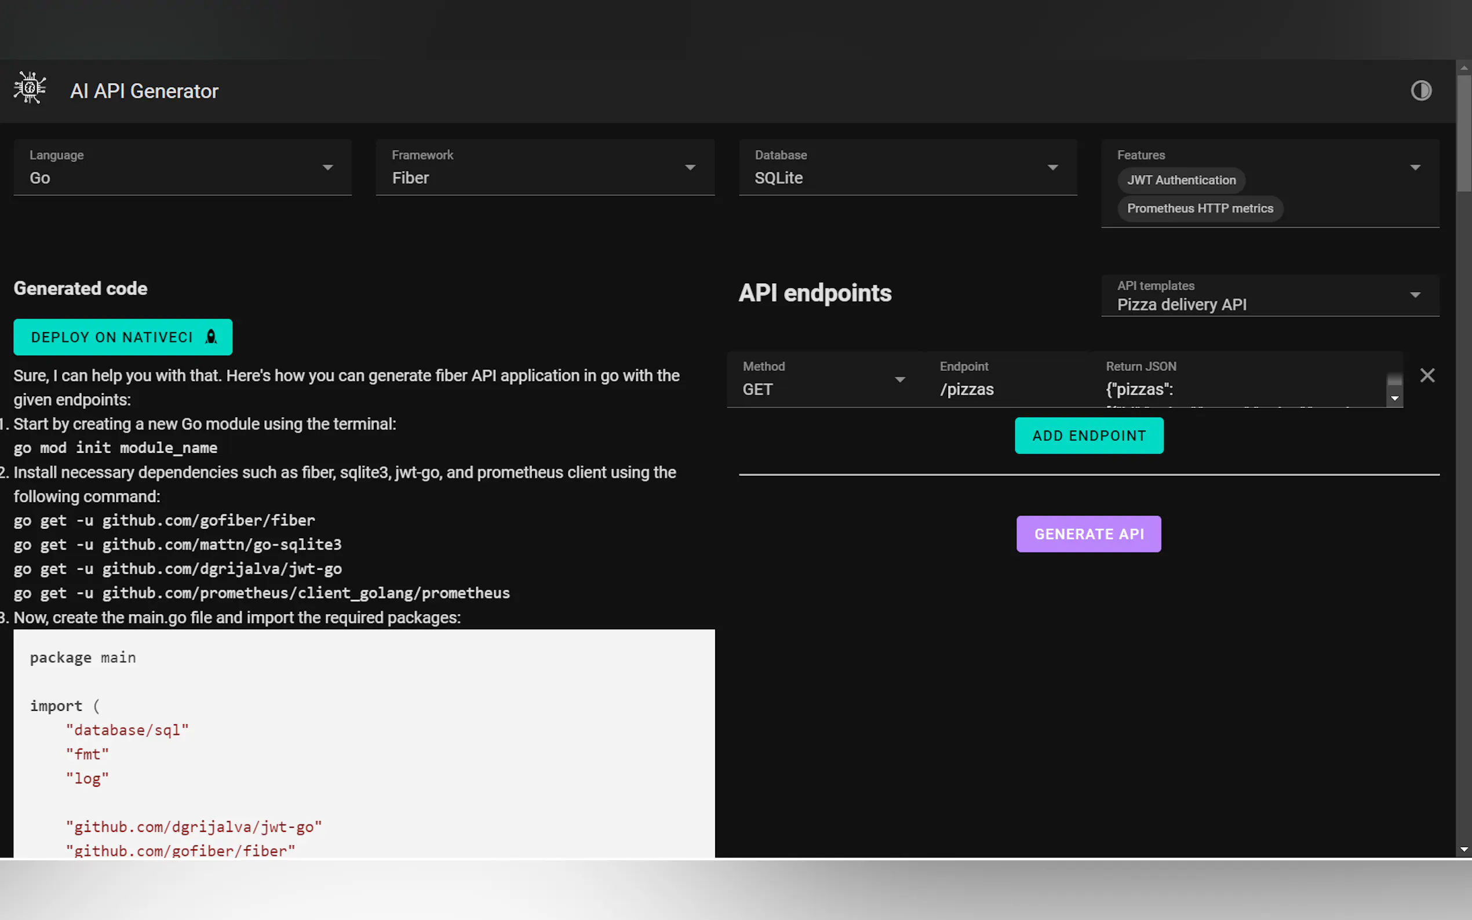Screen dimensions: 1472x920
Task: Remove the /pizzas endpoint with X icon
Action: [1427, 375]
